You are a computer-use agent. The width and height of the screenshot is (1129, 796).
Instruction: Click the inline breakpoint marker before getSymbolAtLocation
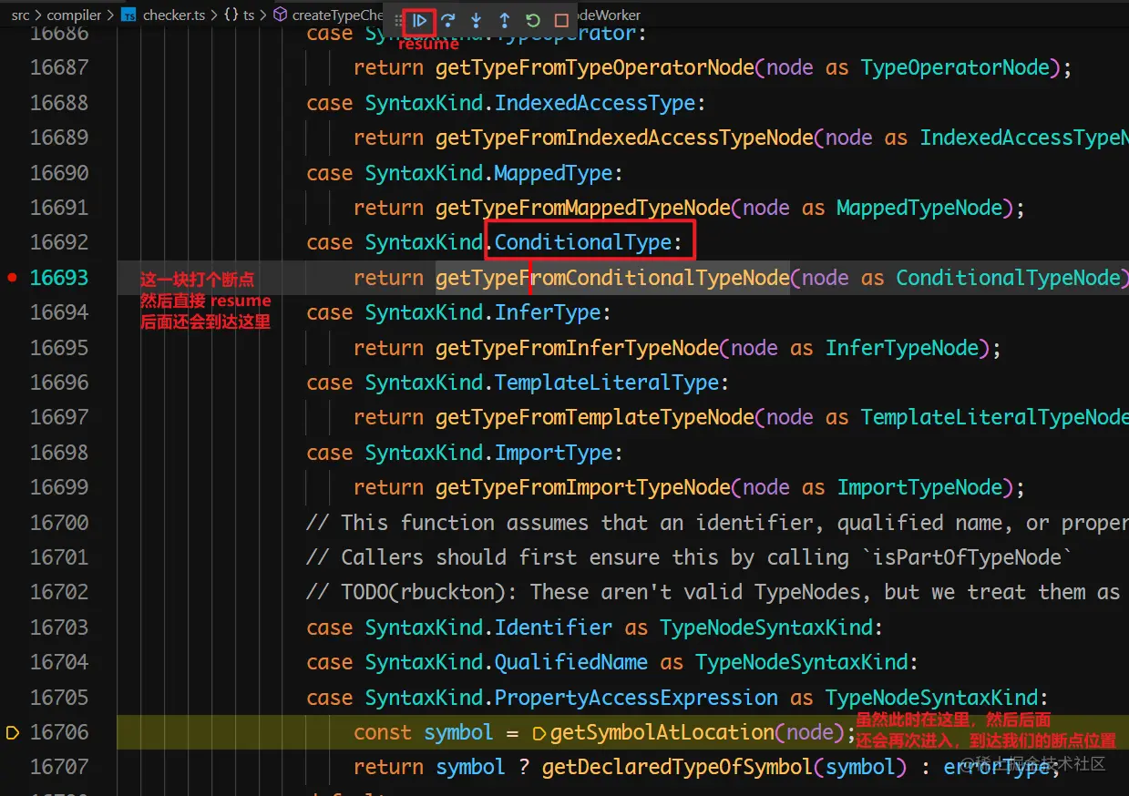tap(539, 732)
